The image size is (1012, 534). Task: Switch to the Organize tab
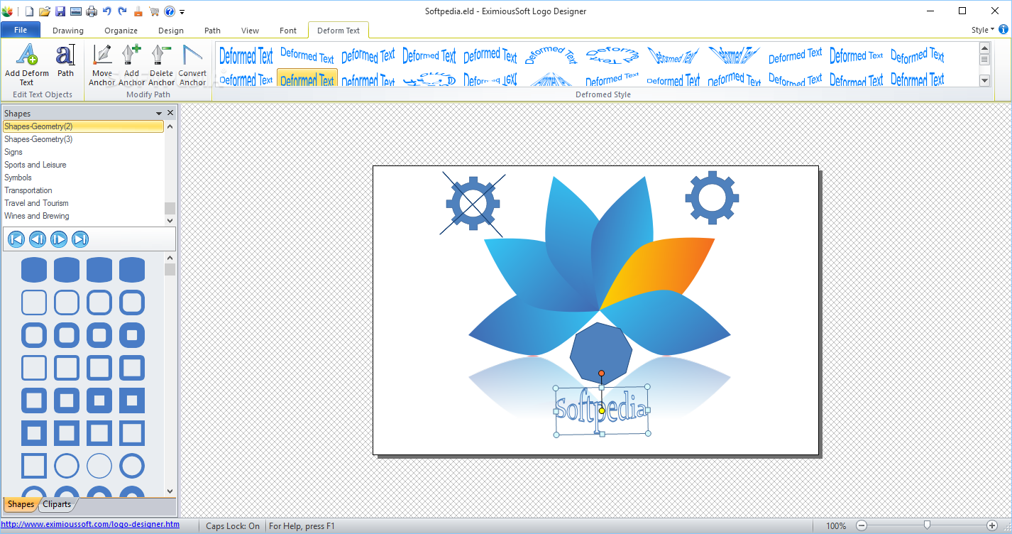coord(121,31)
